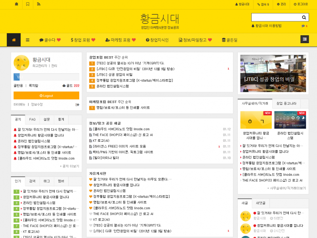This screenshot has width=317, height=238.
Task: Open the RSS feed icon
Action: [x=38, y=4]
